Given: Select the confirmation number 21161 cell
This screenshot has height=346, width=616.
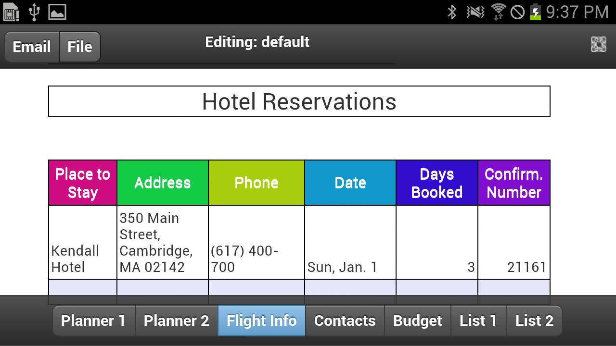Looking at the screenshot, I should tap(514, 242).
